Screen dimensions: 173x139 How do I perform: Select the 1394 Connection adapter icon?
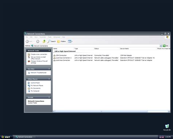tap(54, 55)
